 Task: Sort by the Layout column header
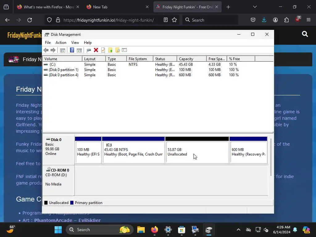pos(94,59)
